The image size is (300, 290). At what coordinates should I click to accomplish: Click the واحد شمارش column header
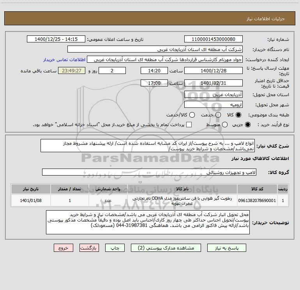[x=108, y=189]
